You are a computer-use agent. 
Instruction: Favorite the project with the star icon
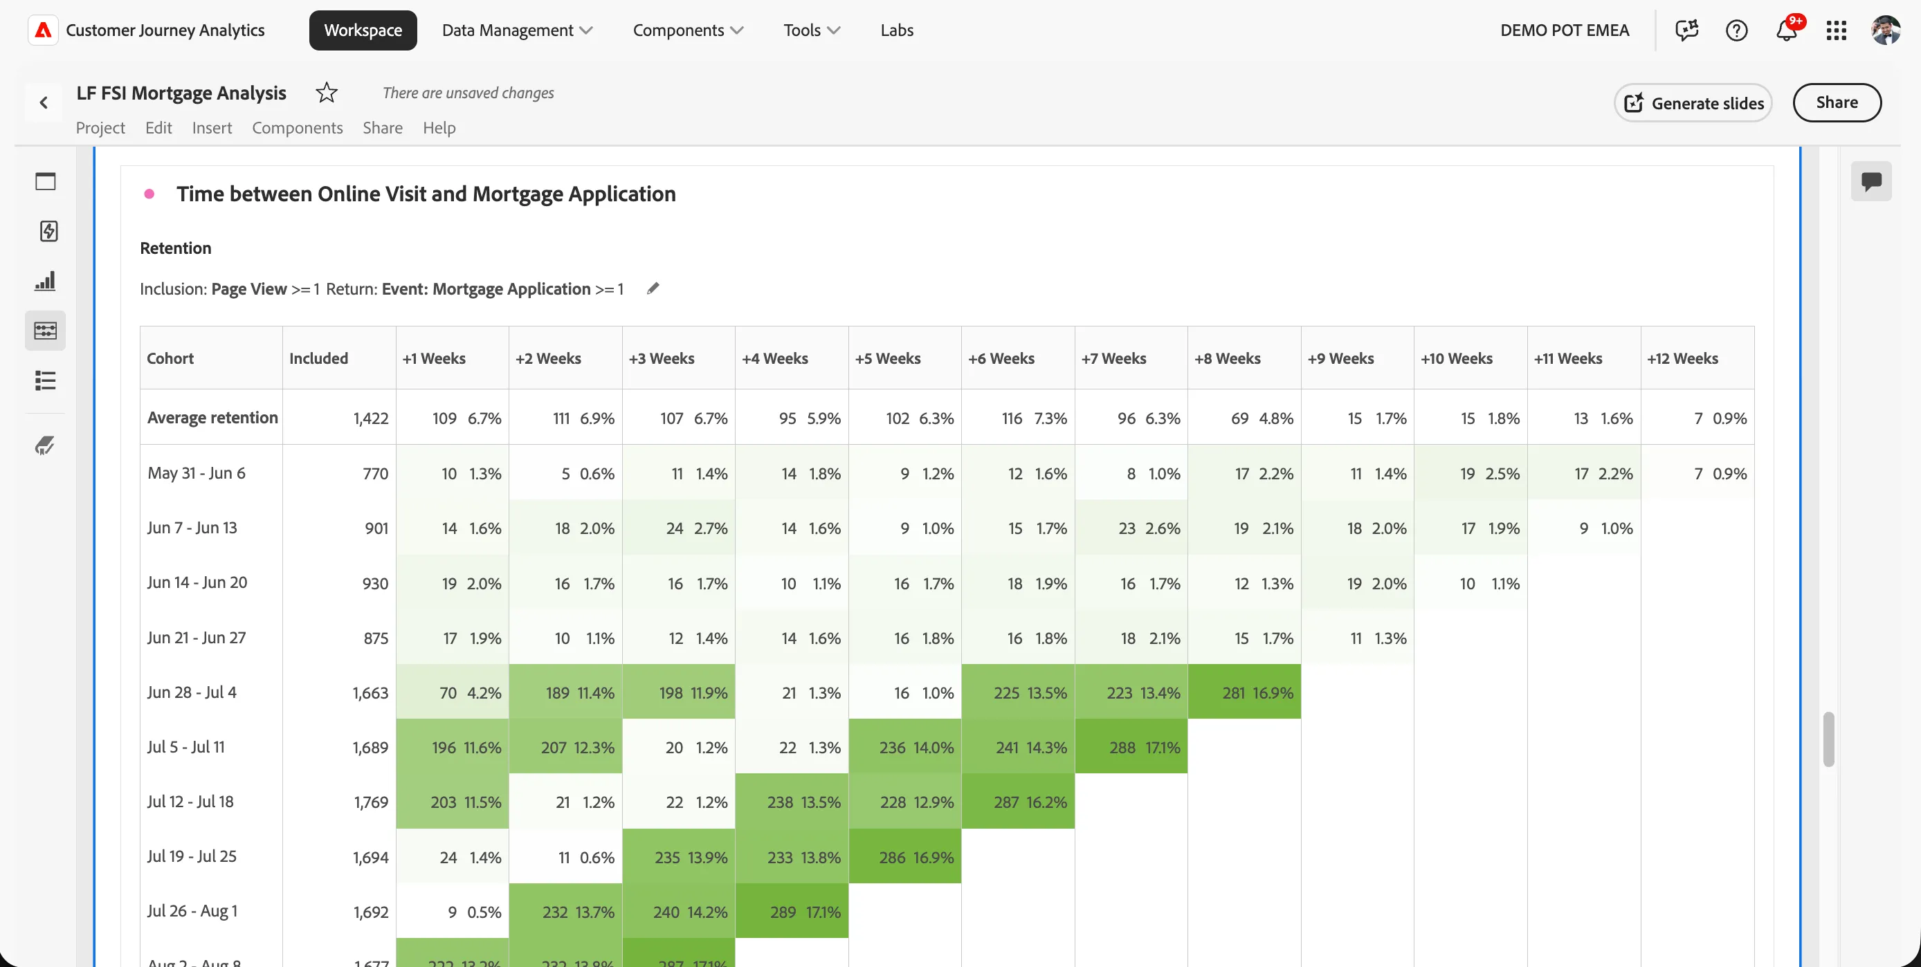(327, 93)
